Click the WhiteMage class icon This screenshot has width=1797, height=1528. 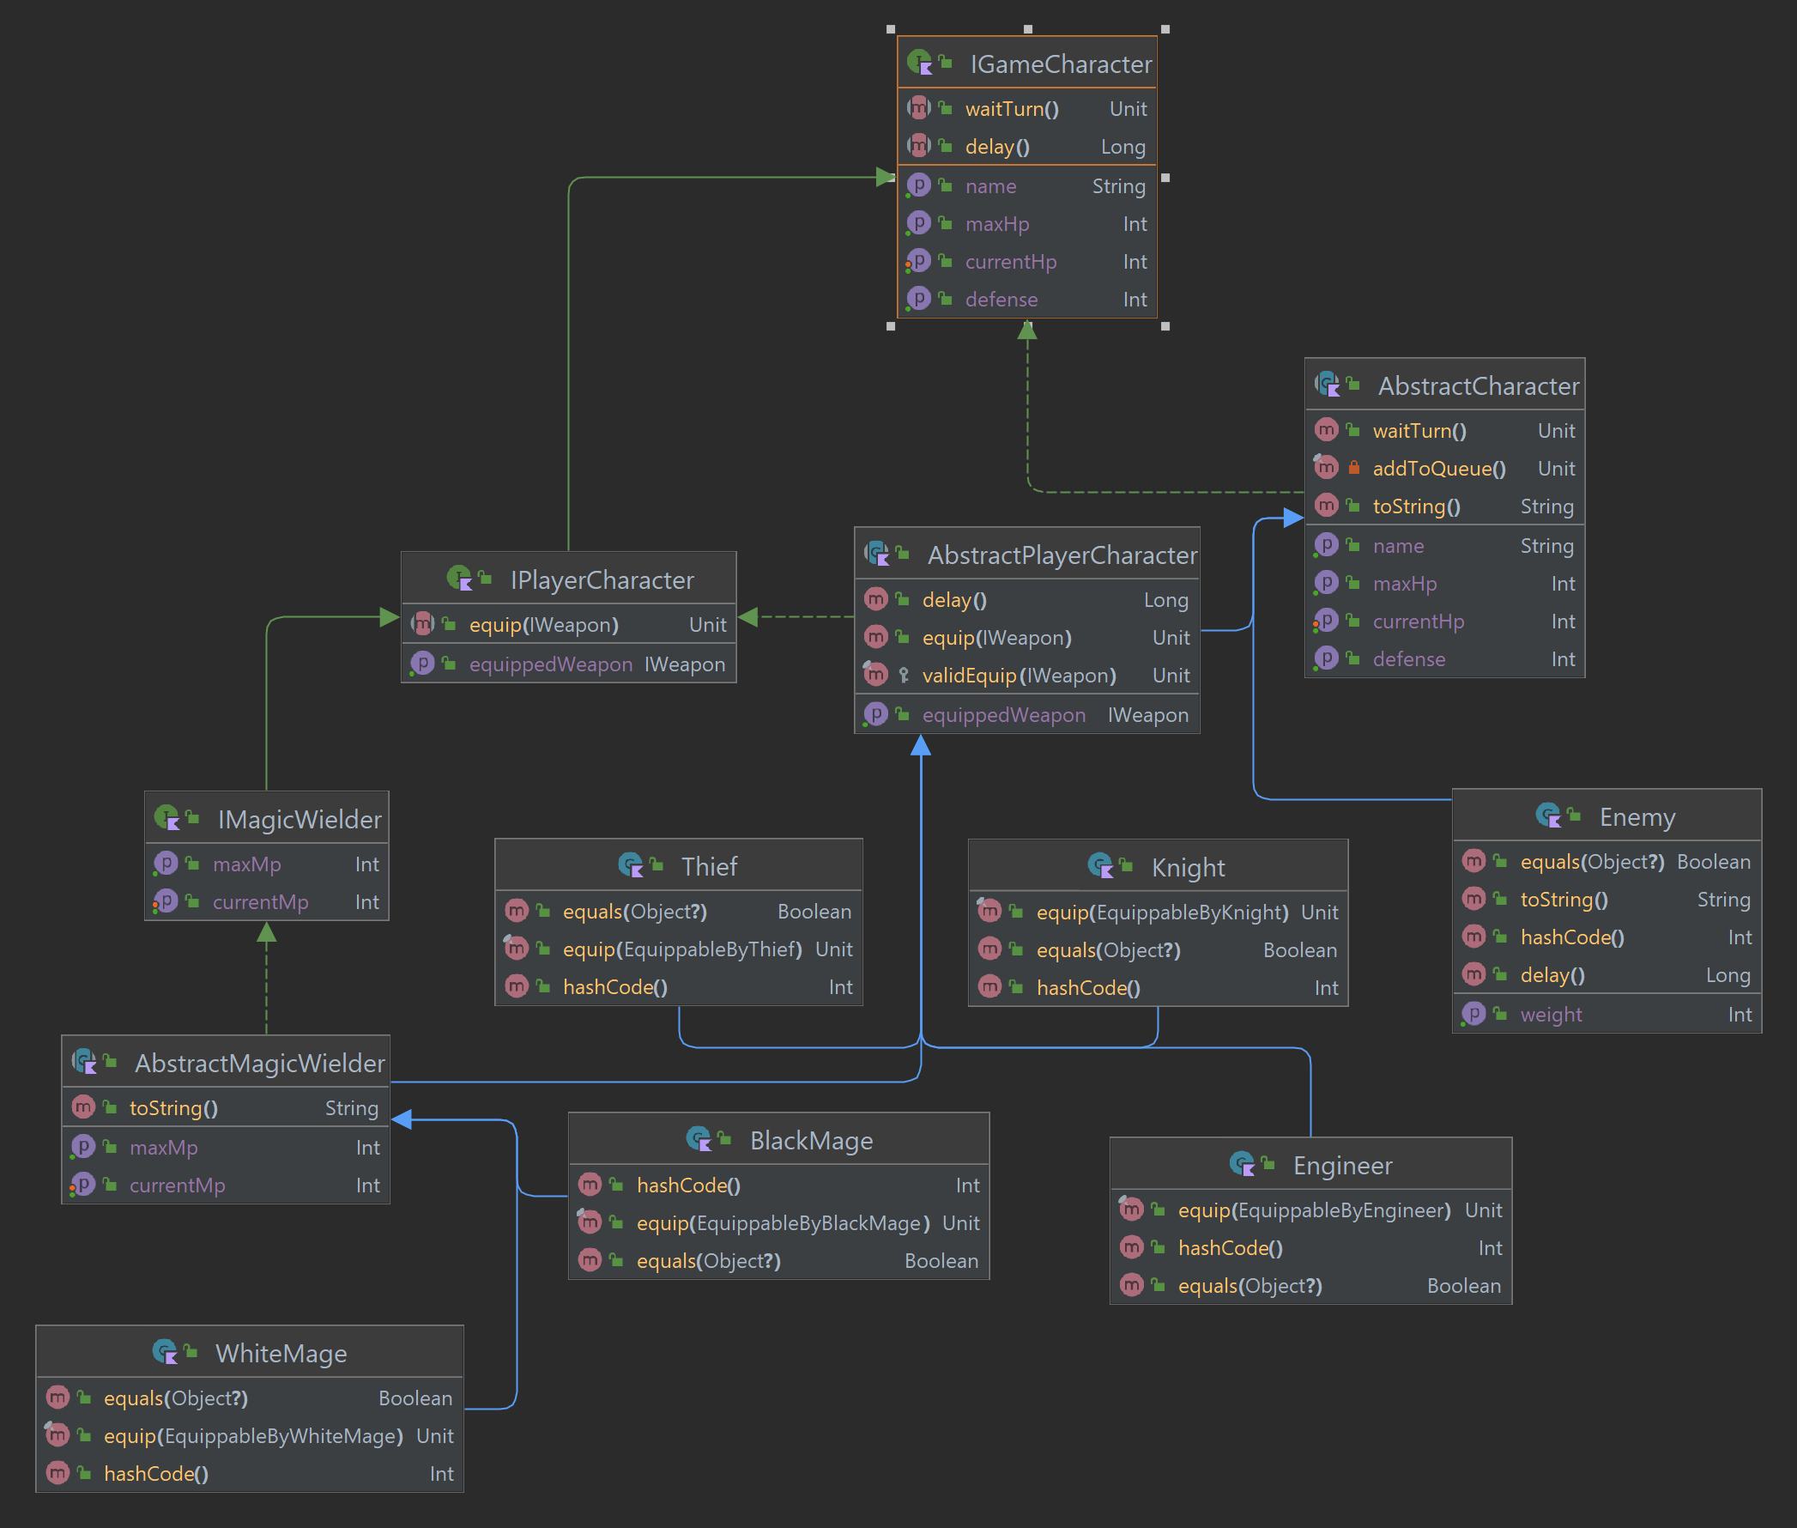pyautogui.click(x=166, y=1351)
